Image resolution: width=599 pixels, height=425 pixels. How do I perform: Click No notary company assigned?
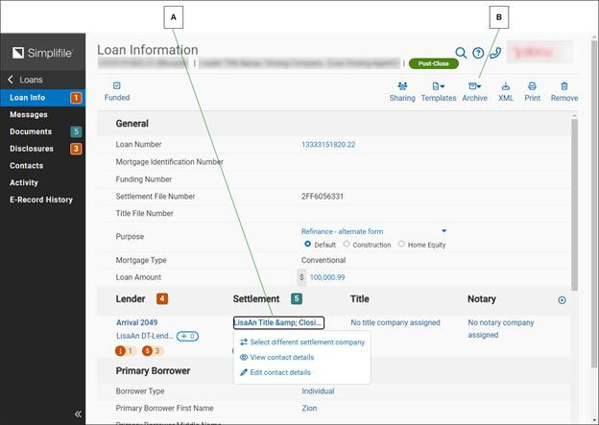[501, 329]
